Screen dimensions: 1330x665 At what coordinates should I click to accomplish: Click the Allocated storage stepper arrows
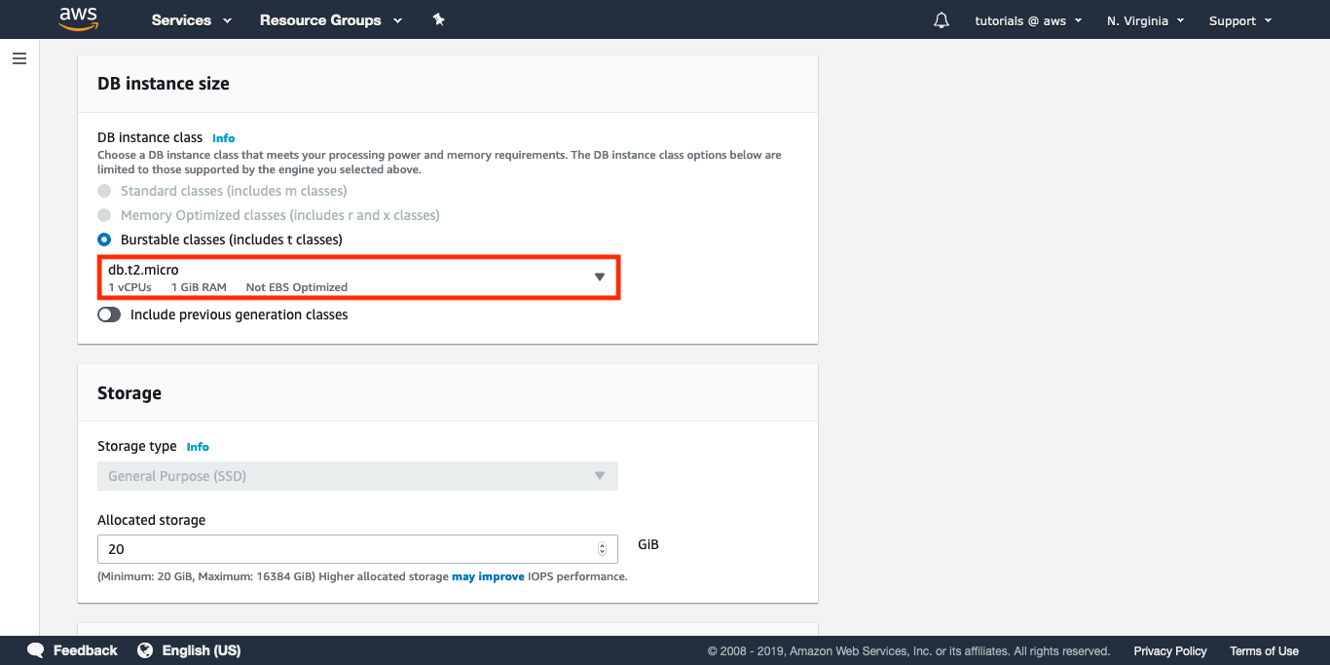click(602, 549)
